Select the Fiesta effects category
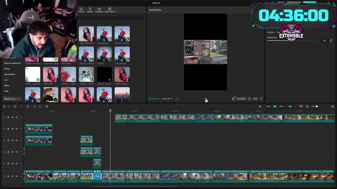 tap(7, 69)
